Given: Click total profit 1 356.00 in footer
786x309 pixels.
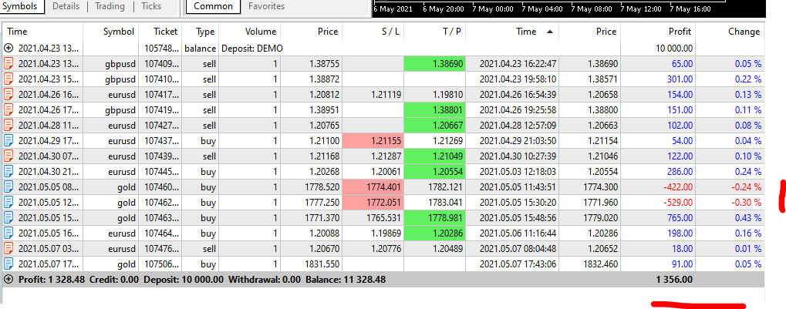Looking at the screenshot, I should [675, 280].
